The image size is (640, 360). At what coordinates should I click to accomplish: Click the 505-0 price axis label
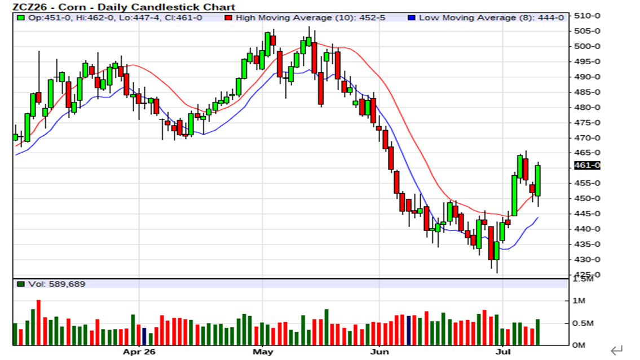pos(587,31)
